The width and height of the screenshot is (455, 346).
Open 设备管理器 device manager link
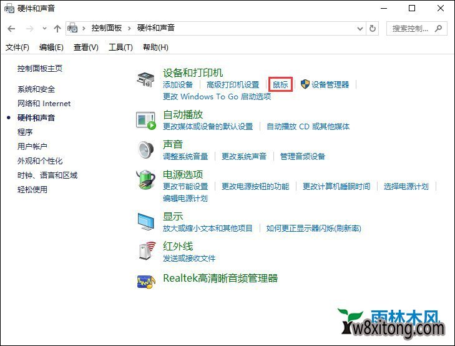(330, 84)
